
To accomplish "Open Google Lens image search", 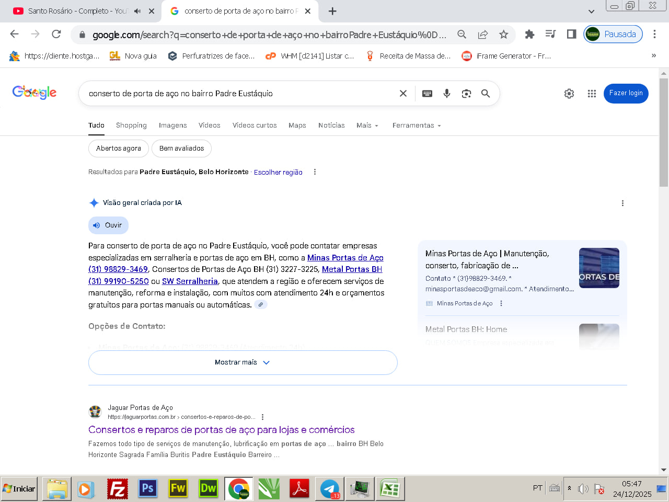I will pos(466,94).
